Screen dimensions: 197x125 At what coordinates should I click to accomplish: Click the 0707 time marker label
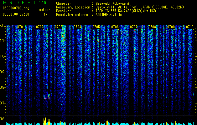tap(134, 27)
